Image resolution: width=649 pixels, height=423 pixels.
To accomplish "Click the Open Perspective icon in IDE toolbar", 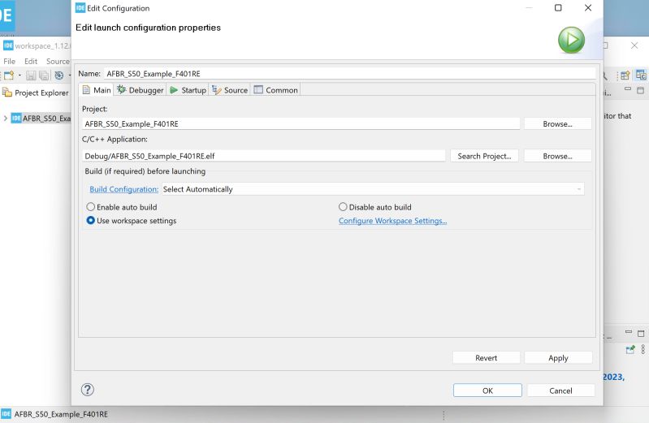I will (625, 76).
